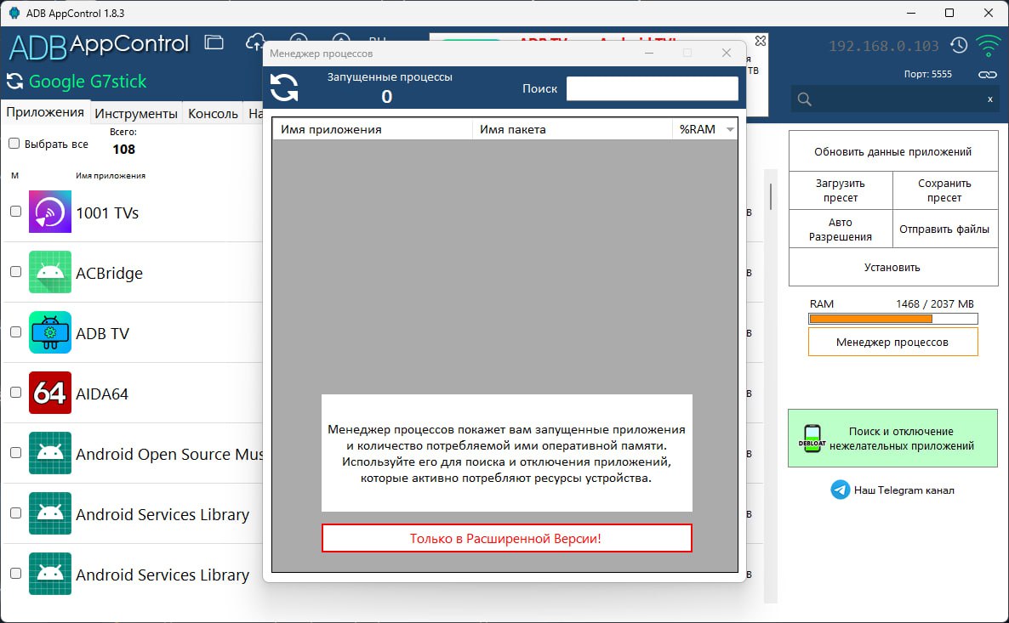Select the ACBridge app name

pos(110,273)
